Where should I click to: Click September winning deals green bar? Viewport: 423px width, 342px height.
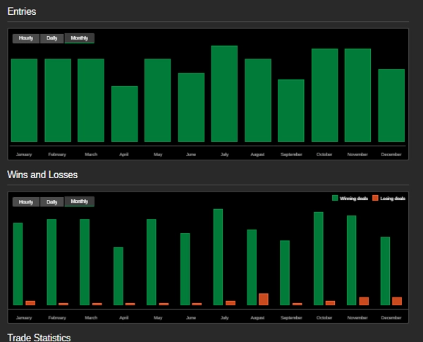pyautogui.click(x=285, y=273)
